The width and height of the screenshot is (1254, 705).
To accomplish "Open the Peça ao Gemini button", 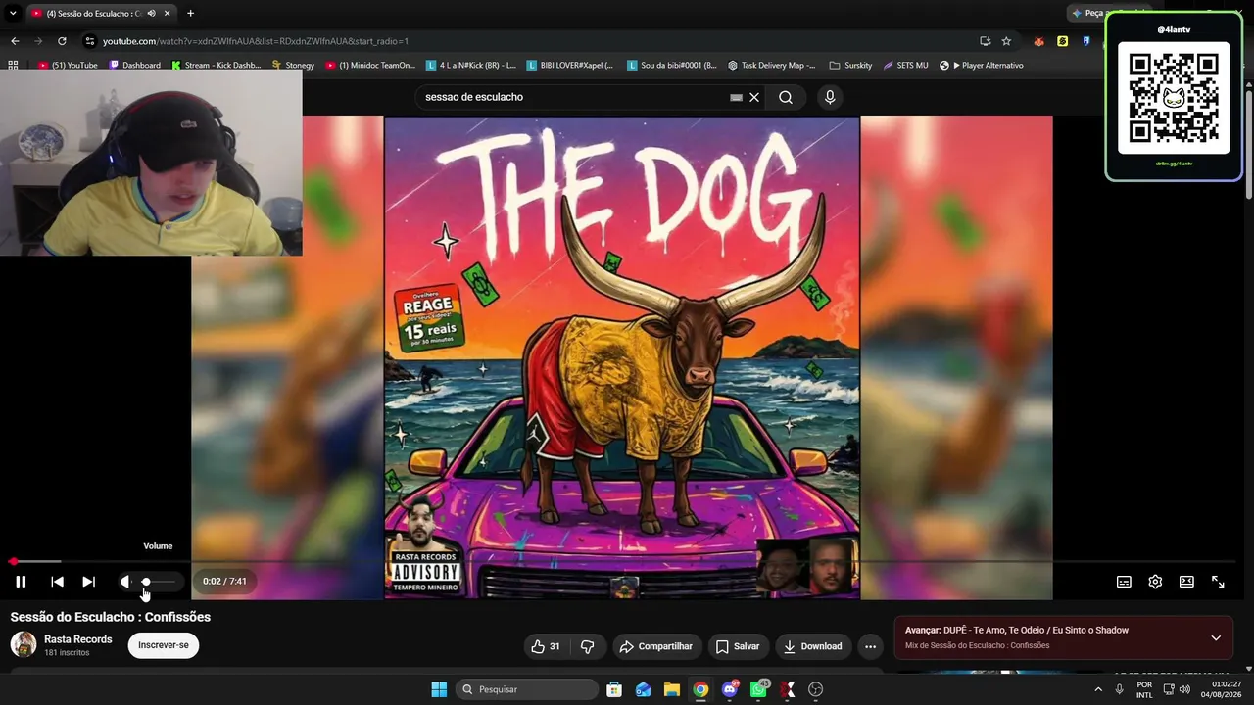I will 1086,13.
